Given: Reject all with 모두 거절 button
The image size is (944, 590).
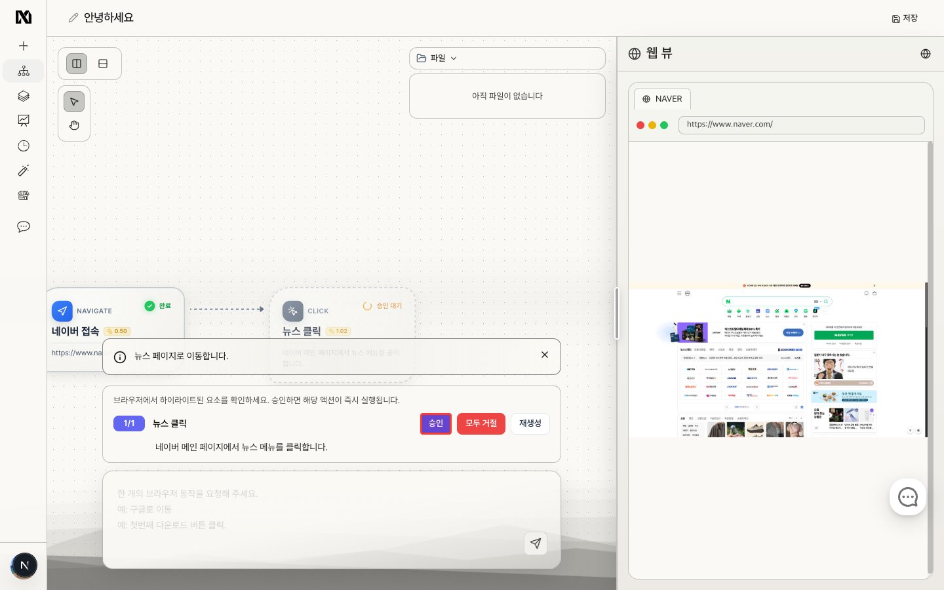Looking at the screenshot, I should point(481,423).
